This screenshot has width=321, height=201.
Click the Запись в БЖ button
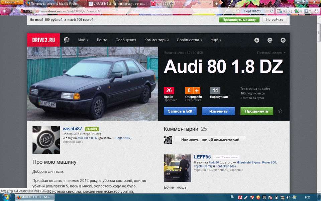coord(180,111)
